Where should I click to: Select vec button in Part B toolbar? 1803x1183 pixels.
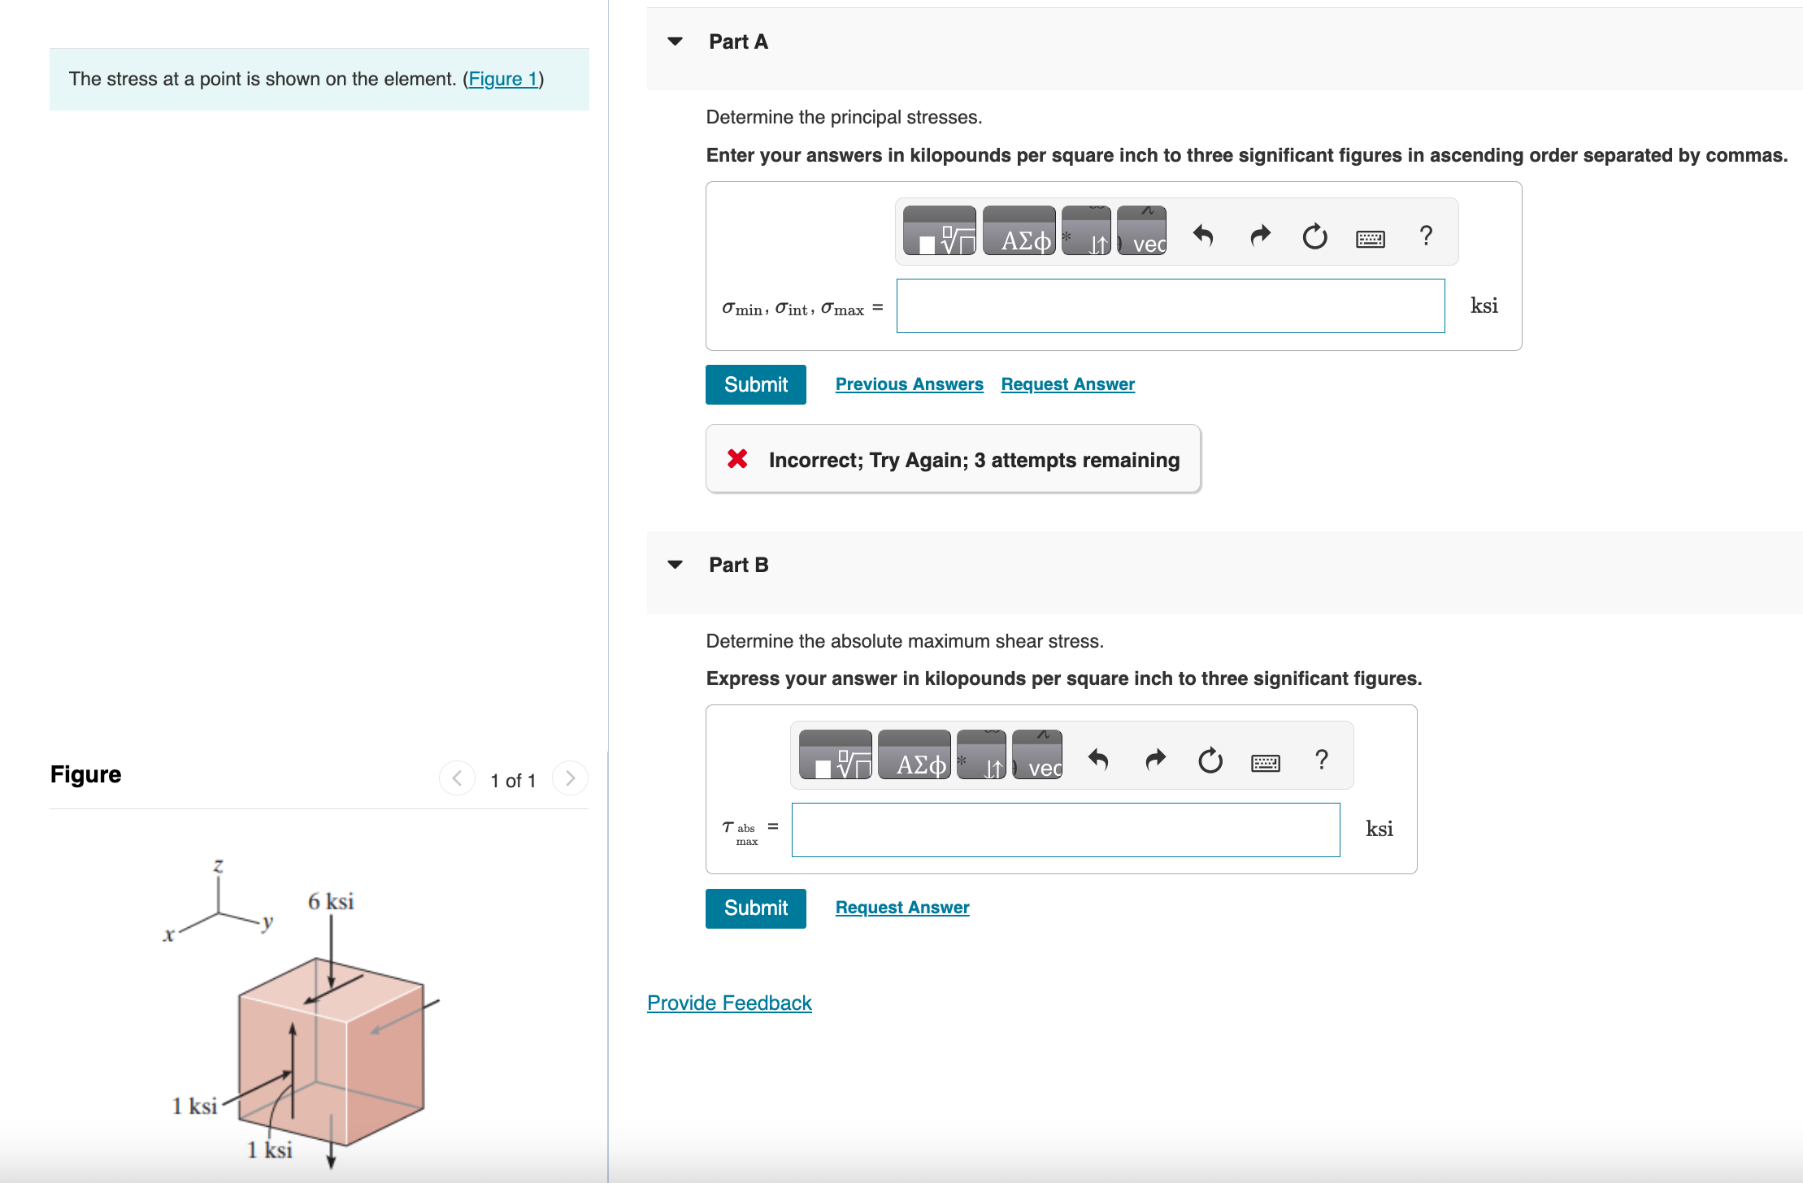pos(1037,756)
